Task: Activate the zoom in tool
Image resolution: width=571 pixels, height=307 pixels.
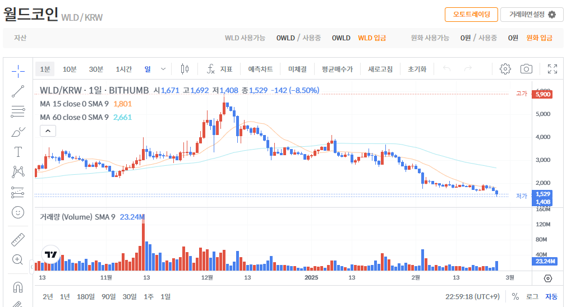Action: click(18, 259)
